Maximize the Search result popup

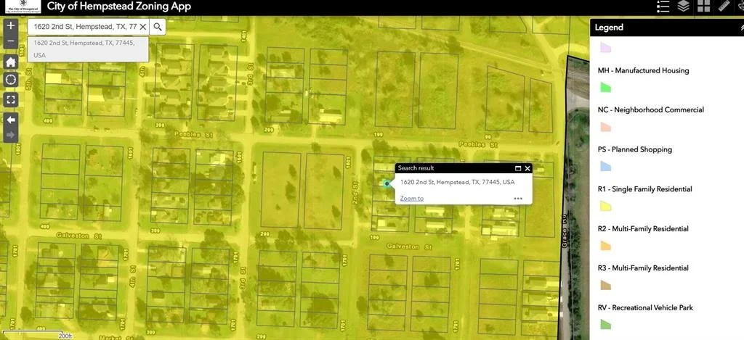(x=518, y=168)
